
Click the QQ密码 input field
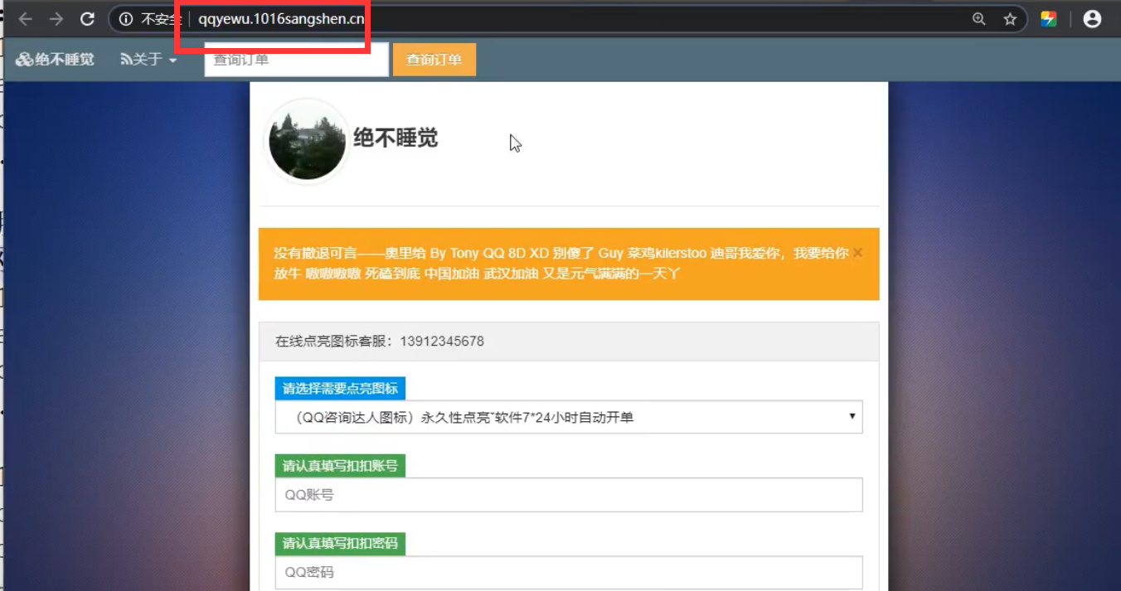tap(568, 572)
